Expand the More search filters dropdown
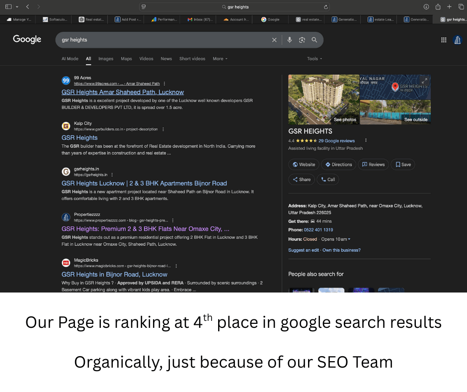 [x=220, y=59]
